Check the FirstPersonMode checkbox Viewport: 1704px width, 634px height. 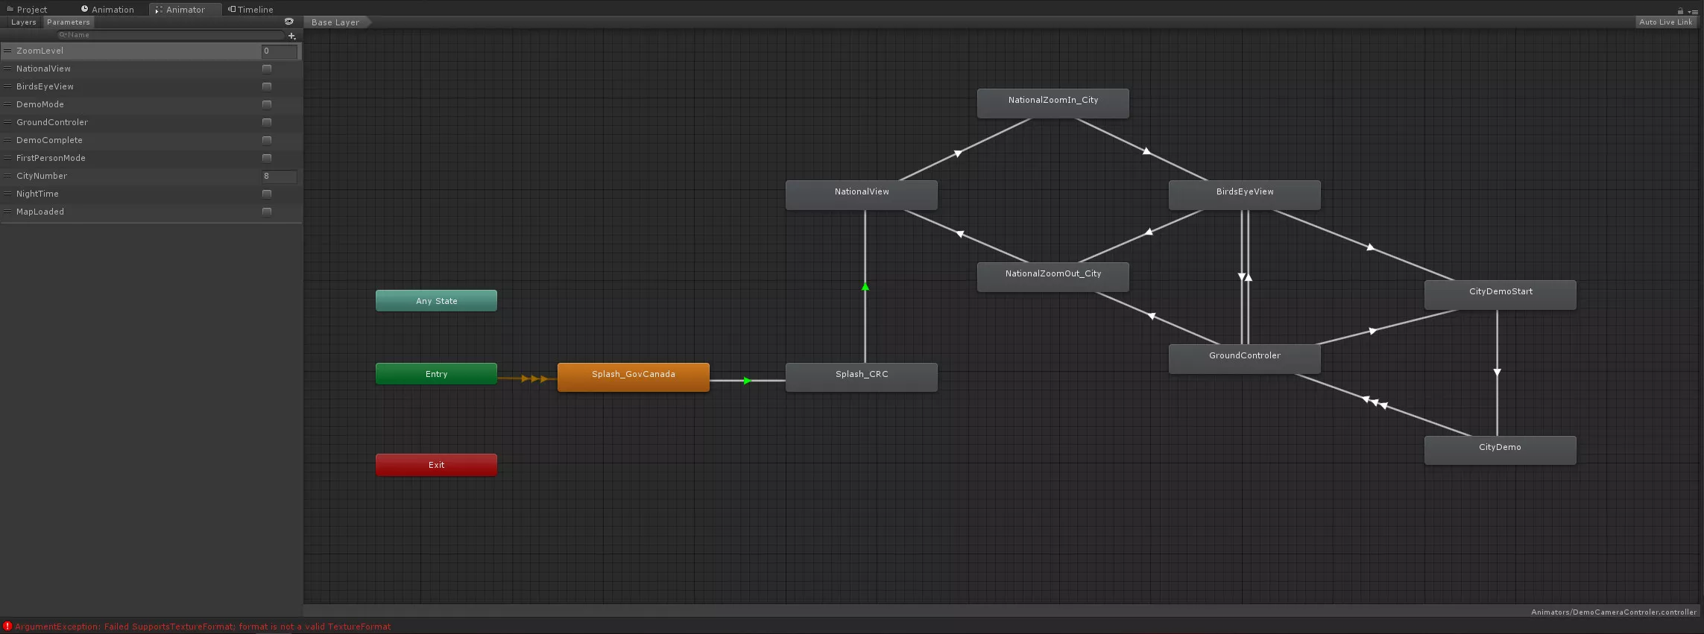[267, 158]
